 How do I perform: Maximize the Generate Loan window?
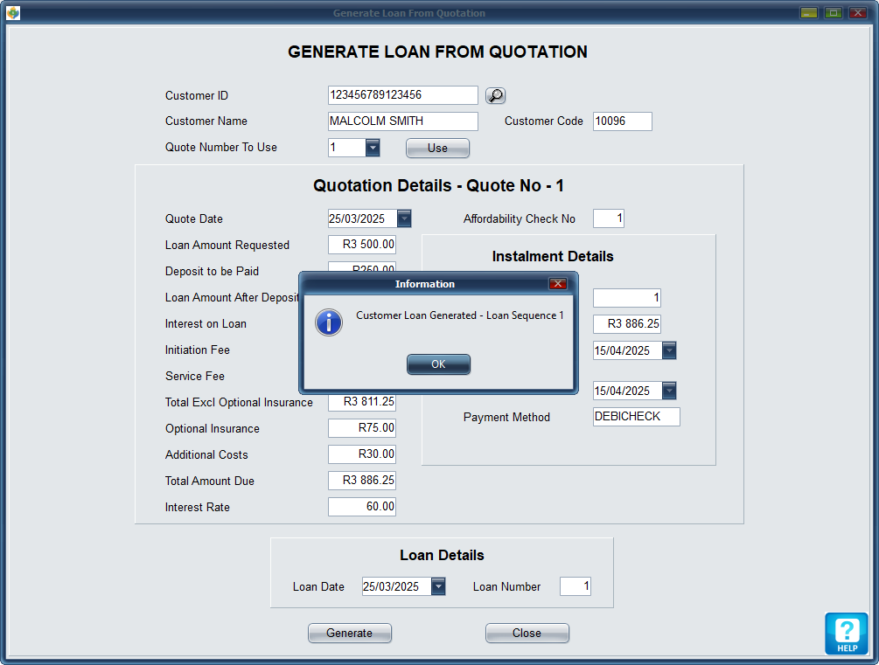[x=833, y=13]
